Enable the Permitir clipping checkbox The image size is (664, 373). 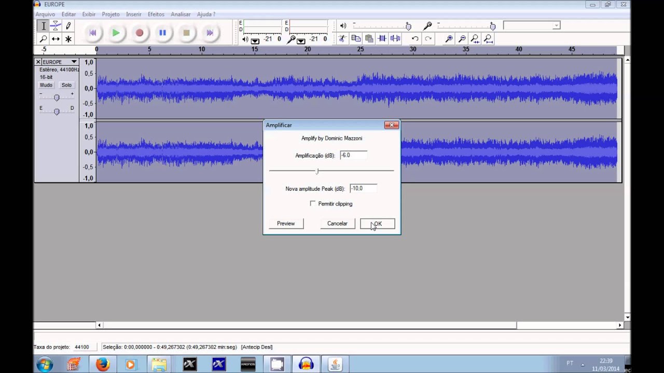coord(312,204)
